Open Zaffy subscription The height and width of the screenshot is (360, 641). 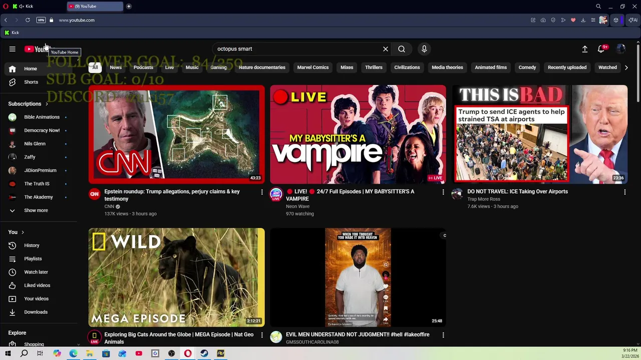(x=39, y=157)
